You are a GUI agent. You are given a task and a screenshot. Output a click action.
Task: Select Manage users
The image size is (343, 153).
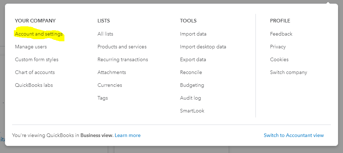pos(31,47)
